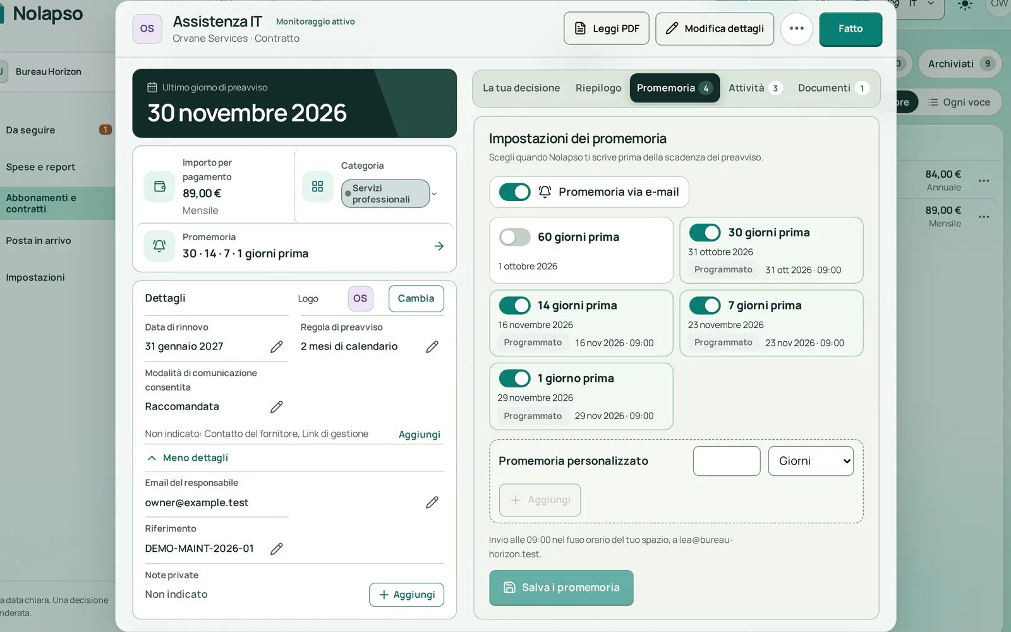The height and width of the screenshot is (632, 1011).
Task: Open row menu for 89,00 € Mensile
Action: [x=984, y=217]
